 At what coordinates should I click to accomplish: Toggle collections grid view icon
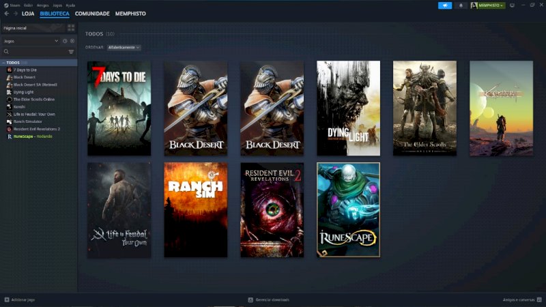pyautogui.click(x=71, y=28)
